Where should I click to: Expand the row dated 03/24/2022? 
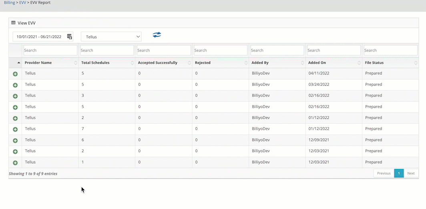point(15,85)
